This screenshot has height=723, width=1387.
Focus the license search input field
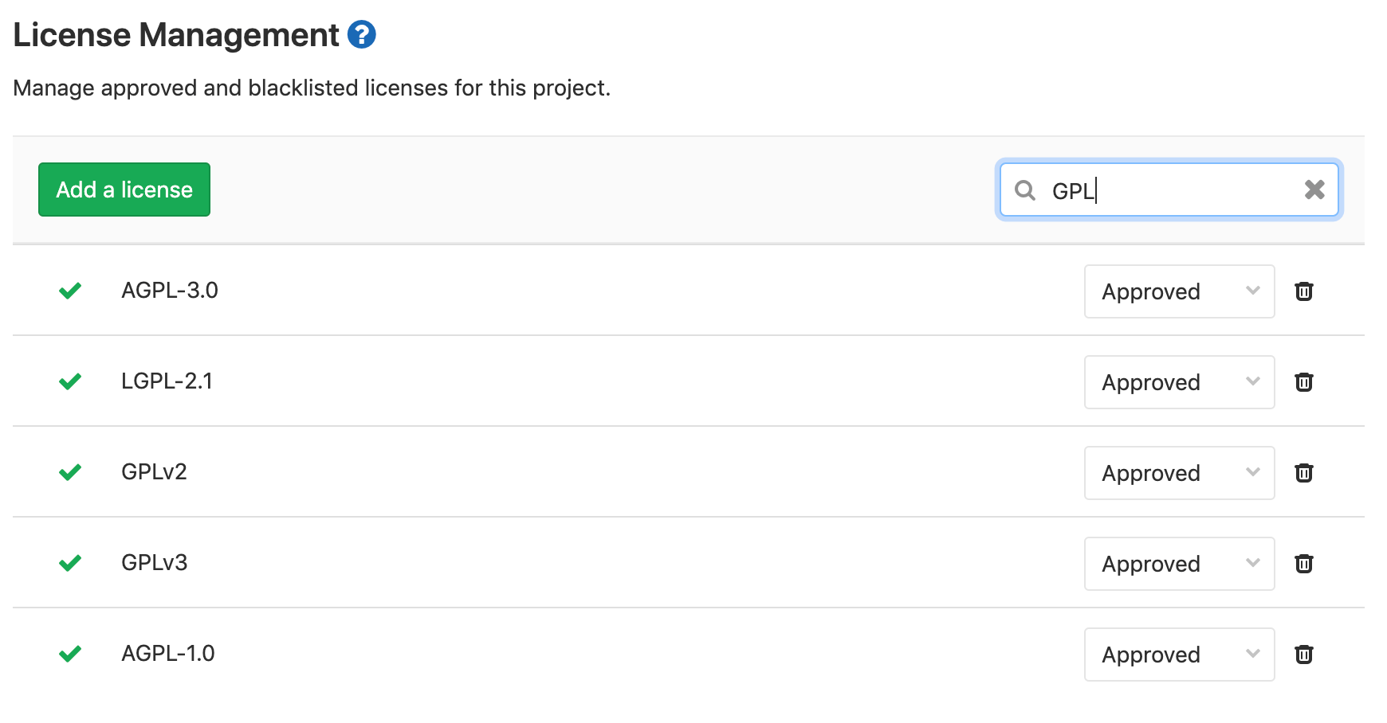point(1172,190)
